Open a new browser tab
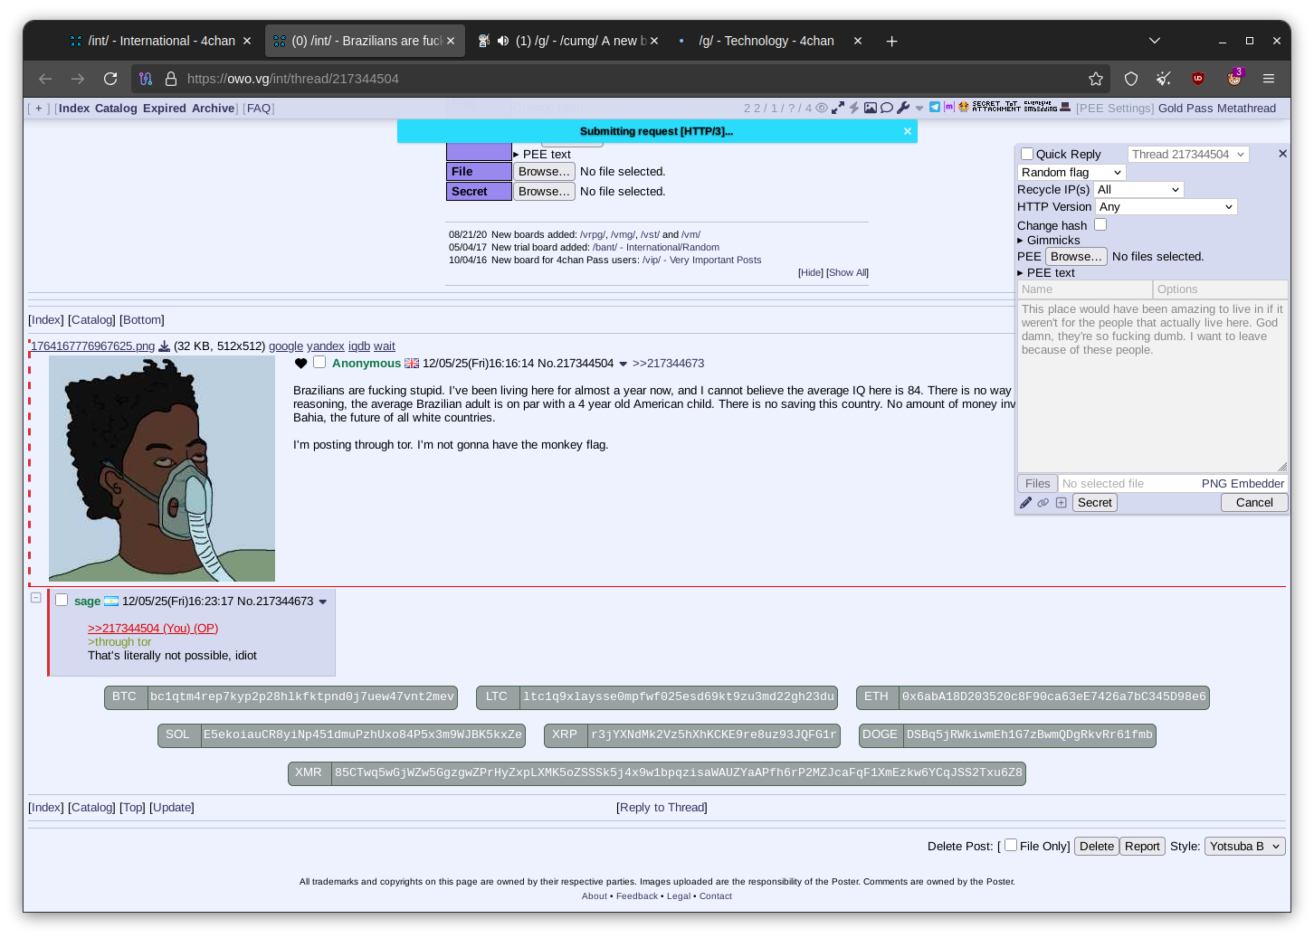This screenshot has width=1314, height=938. (891, 41)
